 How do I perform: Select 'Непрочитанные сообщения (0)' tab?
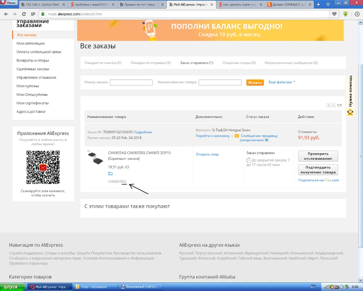coord(291,63)
